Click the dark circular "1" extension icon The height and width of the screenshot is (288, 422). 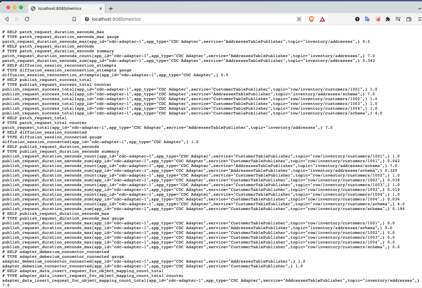pos(357,19)
